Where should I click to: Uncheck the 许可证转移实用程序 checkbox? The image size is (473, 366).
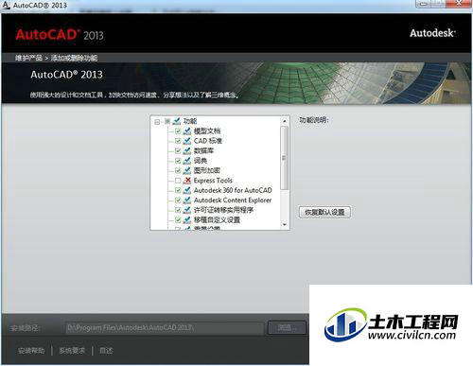(178, 210)
